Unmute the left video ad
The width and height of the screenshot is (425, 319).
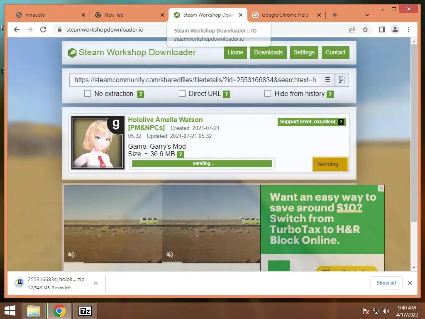click(71, 255)
